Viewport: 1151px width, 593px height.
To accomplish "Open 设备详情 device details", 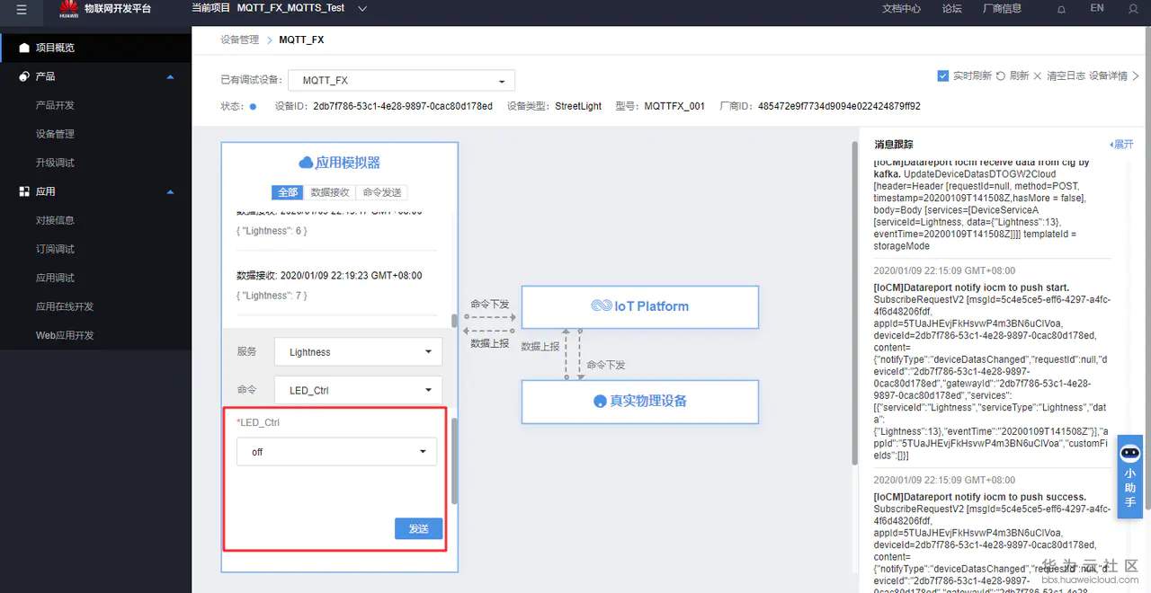I will [x=1108, y=76].
